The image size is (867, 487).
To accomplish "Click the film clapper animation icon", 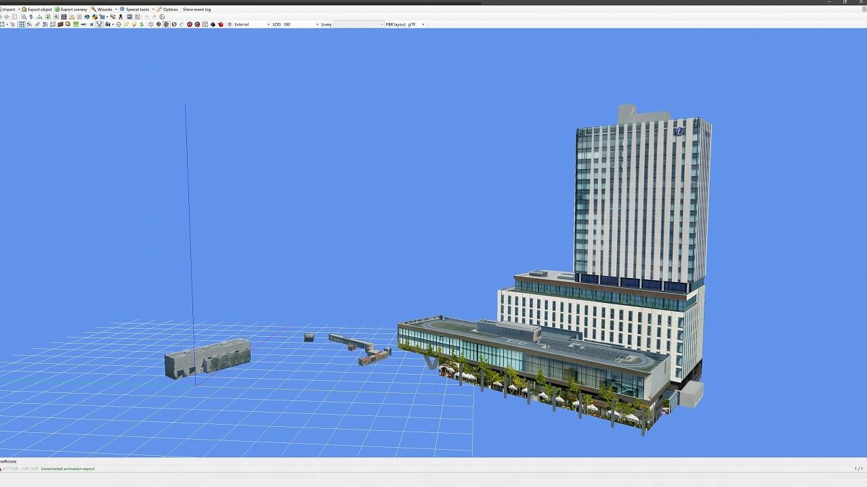I will point(64,17).
